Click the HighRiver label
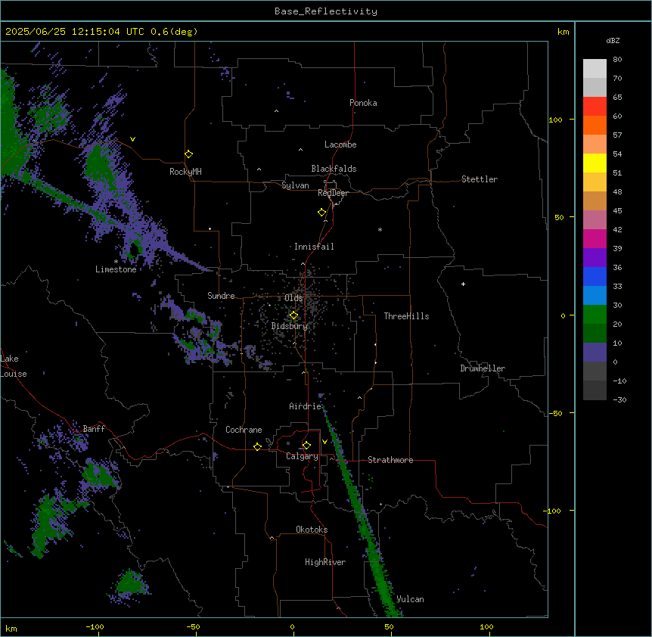652x637 pixels. point(325,562)
